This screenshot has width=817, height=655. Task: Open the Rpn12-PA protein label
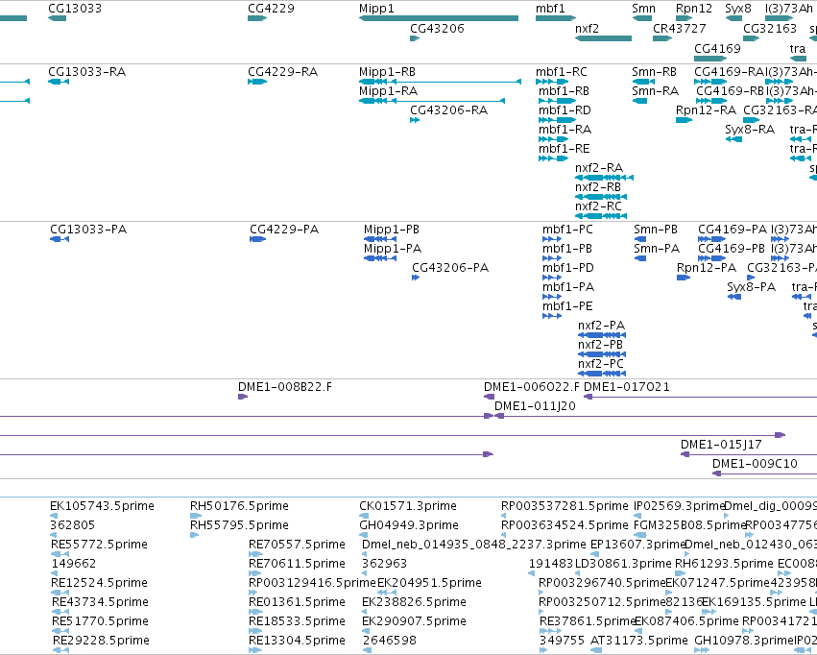point(707,268)
